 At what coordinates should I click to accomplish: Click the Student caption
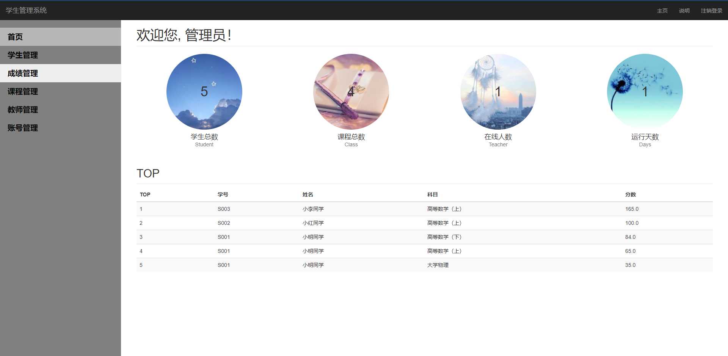pos(204,144)
